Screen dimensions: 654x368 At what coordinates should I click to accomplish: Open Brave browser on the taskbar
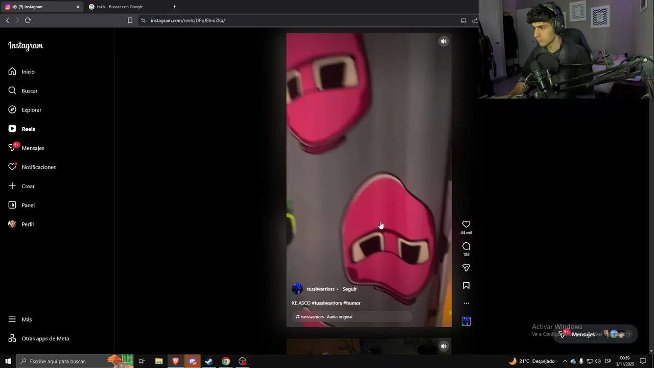tap(176, 361)
